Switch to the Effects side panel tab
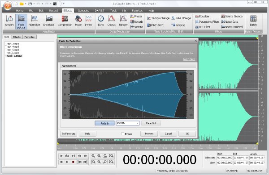 17,37
